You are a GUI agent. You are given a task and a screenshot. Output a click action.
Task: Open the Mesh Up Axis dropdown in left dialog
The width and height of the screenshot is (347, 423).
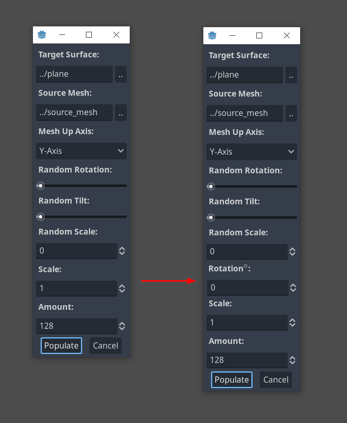[81, 151]
